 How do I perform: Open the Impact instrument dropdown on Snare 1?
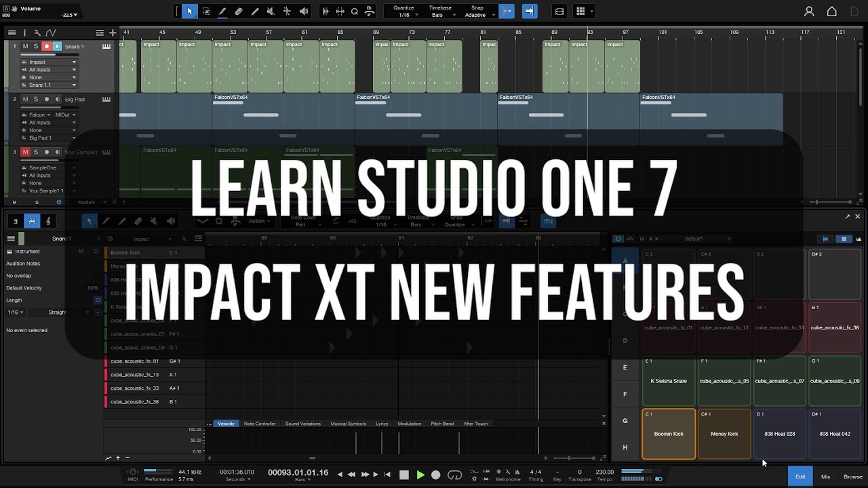tap(49, 62)
